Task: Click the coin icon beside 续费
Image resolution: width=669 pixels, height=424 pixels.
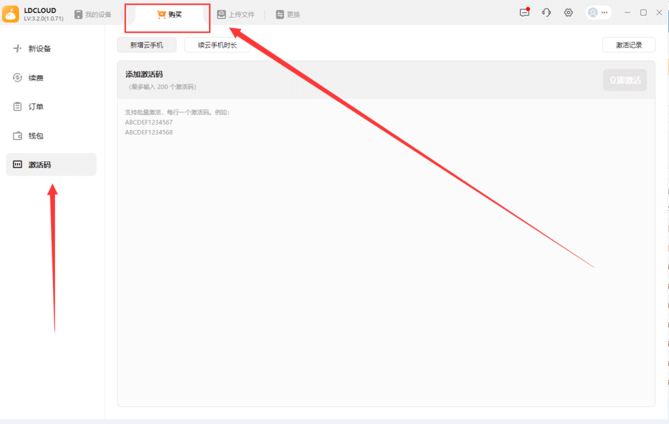Action: pyautogui.click(x=18, y=78)
